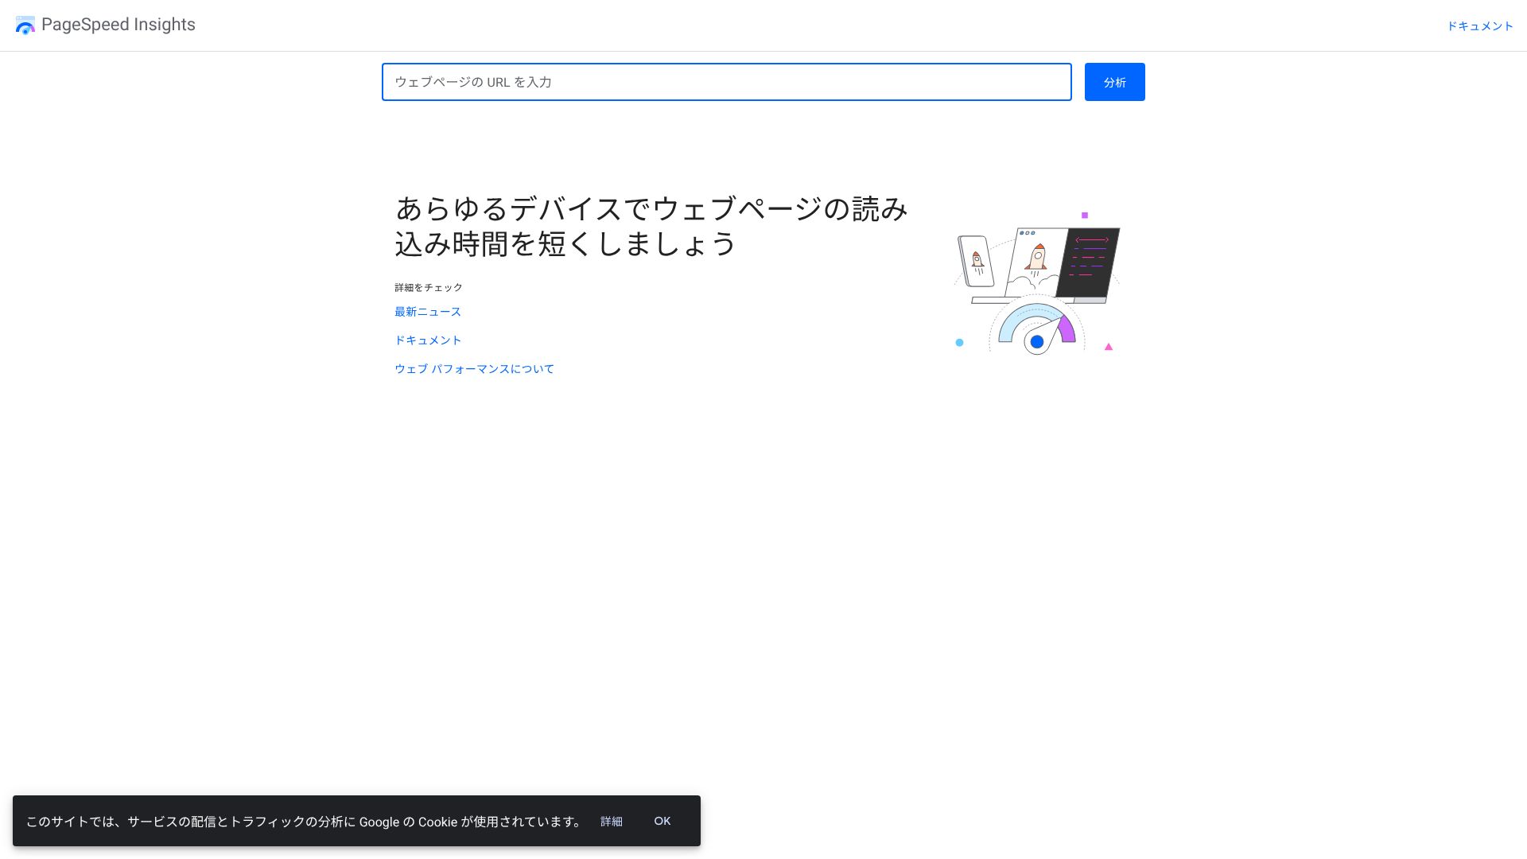Click the 分析 button
The image size is (1527, 859).
pyautogui.click(x=1114, y=82)
